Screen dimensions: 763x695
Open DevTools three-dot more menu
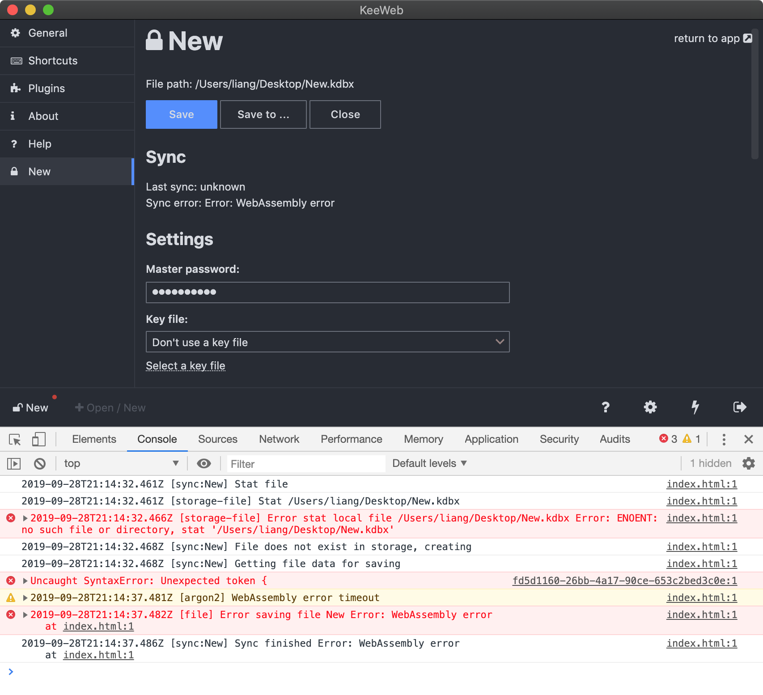click(724, 439)
